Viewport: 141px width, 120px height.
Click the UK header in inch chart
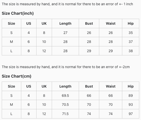tap(44, 23)
